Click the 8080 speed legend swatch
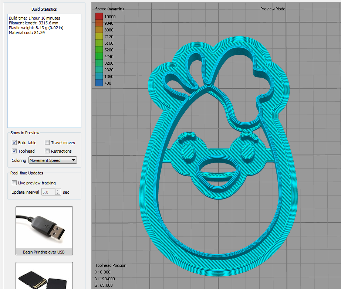This screenshot has height=289, width=341. click(99, 30)
